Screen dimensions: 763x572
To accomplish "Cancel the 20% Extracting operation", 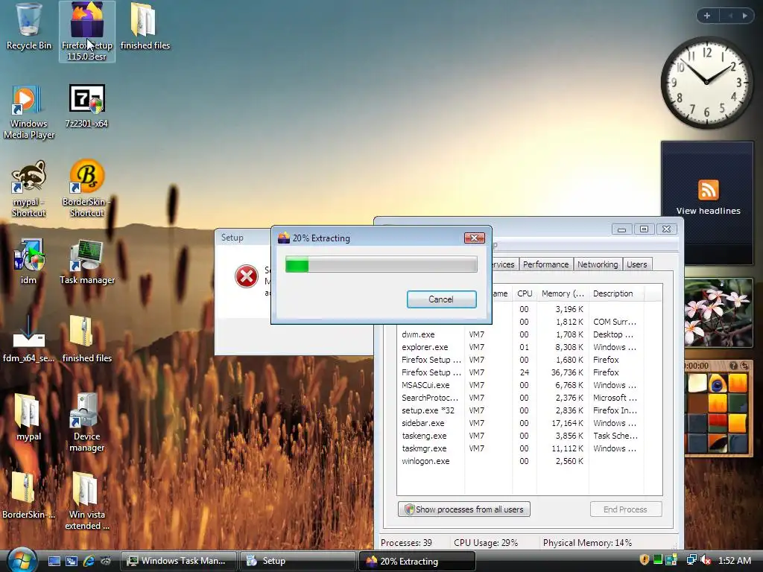I will [x=441, y=299].
